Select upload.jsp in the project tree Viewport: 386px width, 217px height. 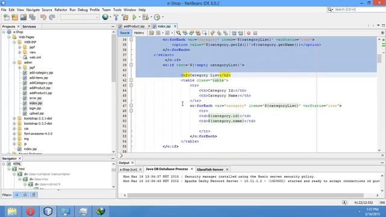(37, 113)
